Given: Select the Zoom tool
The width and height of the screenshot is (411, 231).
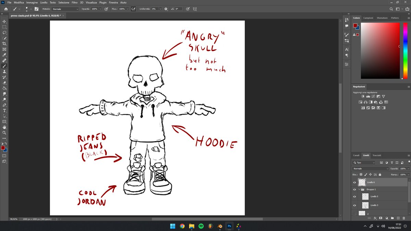Looking at the screenshot, I should [x=4, y=132].
